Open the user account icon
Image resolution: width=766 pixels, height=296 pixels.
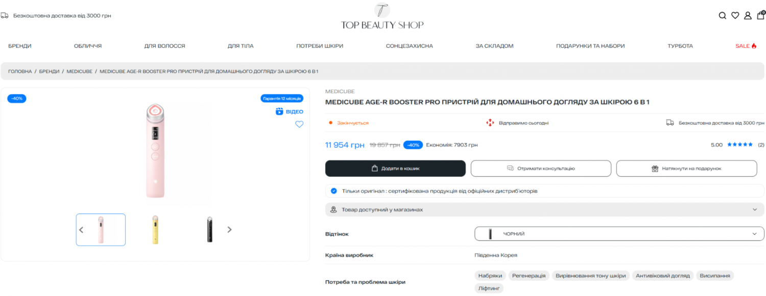(748, 15)
